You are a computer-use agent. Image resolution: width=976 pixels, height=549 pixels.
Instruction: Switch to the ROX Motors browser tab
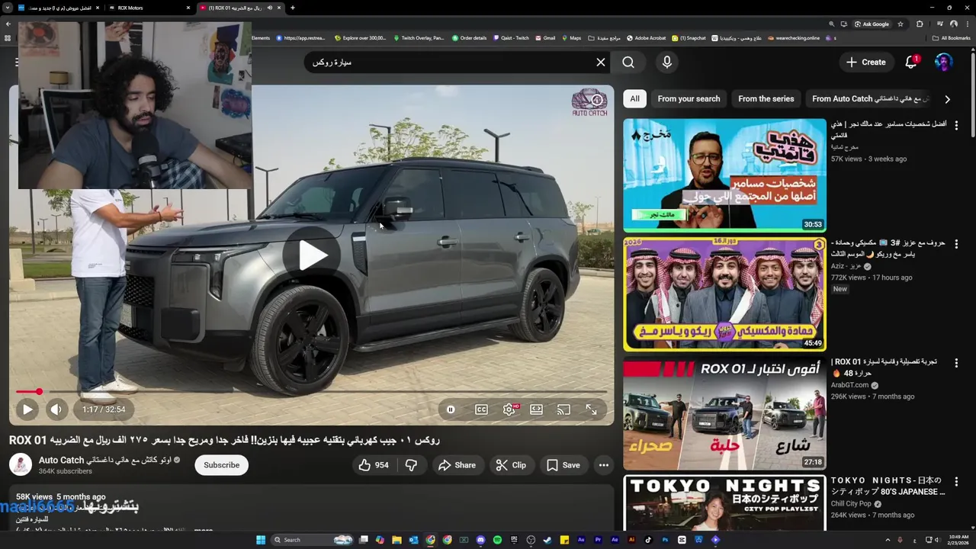click(149, 8)
